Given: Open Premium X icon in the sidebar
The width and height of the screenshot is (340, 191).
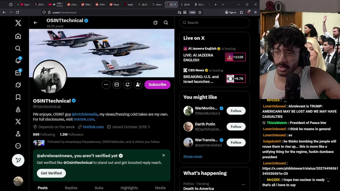Looking at the screenshot, I should (18, 121).
